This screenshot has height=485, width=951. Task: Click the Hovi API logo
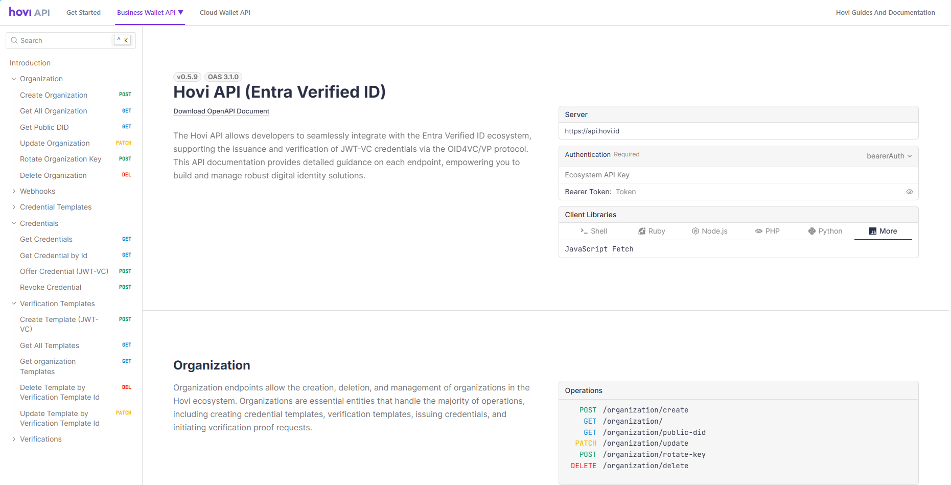[x=29, y=12]
